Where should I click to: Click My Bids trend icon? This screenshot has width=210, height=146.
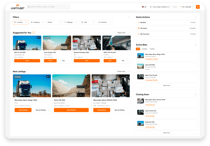click(138, 23)
